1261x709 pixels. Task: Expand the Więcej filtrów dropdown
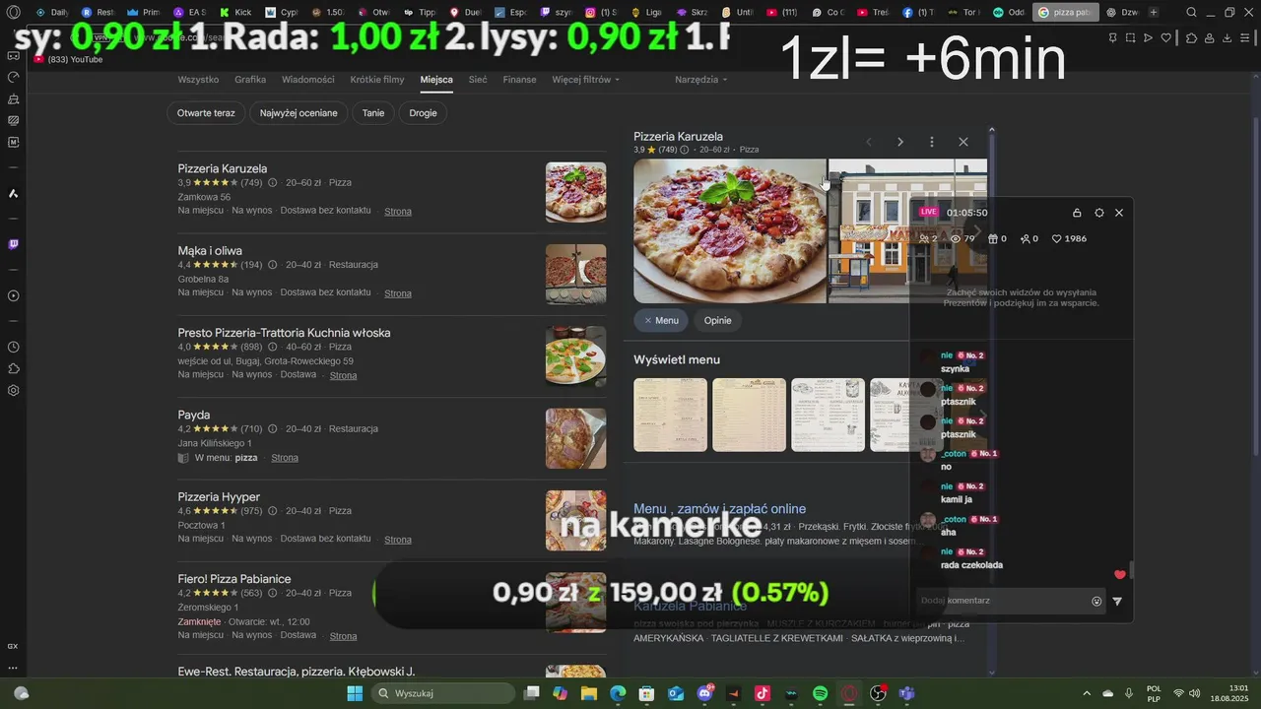586,79
